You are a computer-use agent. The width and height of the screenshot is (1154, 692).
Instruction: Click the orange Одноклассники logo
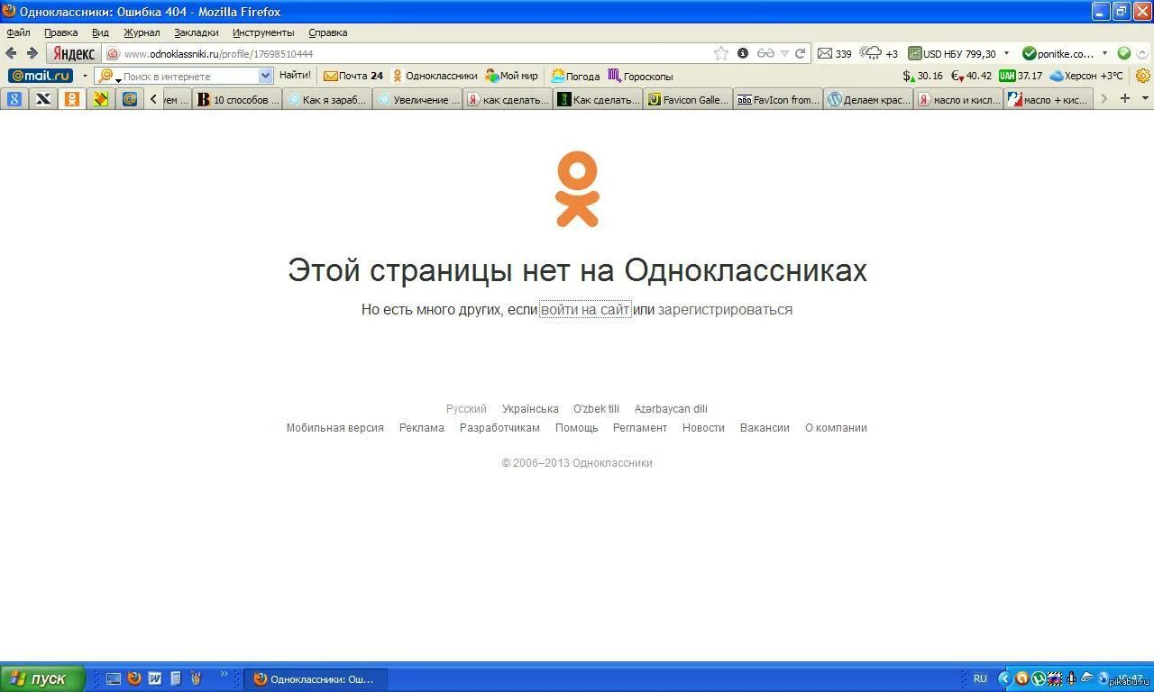click(577, 189)
